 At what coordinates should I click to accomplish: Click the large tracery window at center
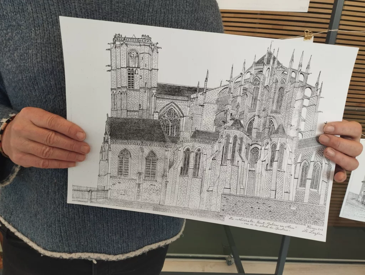click(171, 121)
